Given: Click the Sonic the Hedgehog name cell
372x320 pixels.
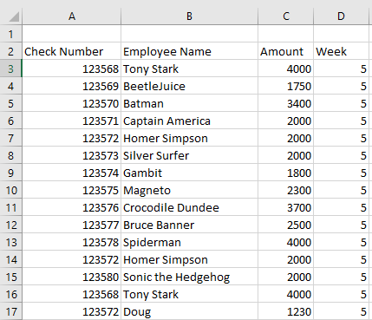Looking at the screenshot, I should pos(189,277).
